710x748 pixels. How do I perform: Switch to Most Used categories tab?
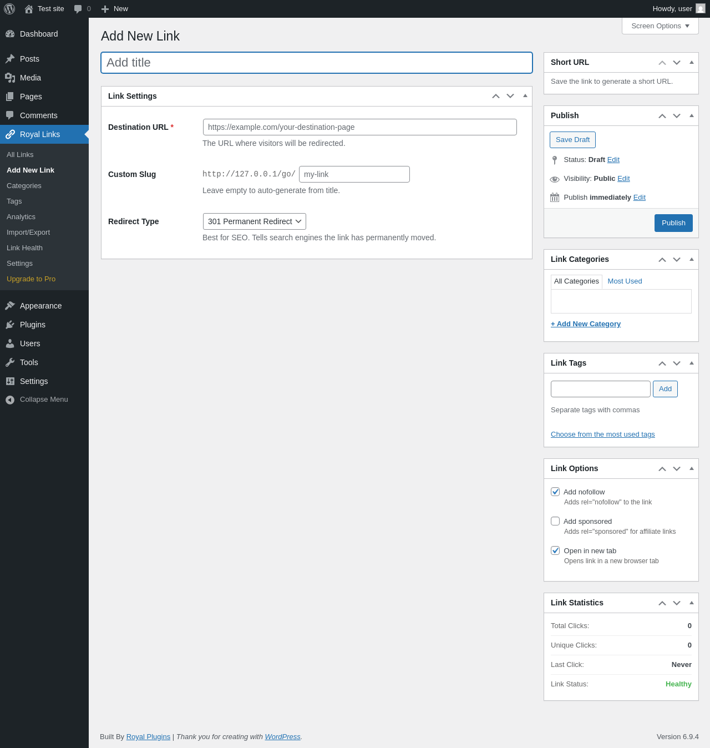coord(625,281)
